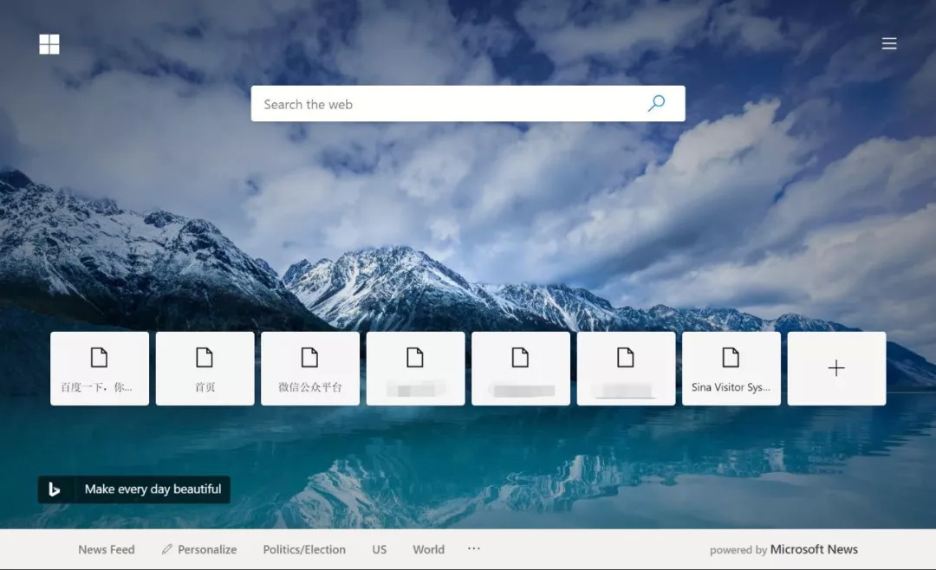Select the News Feed tab
This screenshot has height=570, width=936.
point(107,550)
